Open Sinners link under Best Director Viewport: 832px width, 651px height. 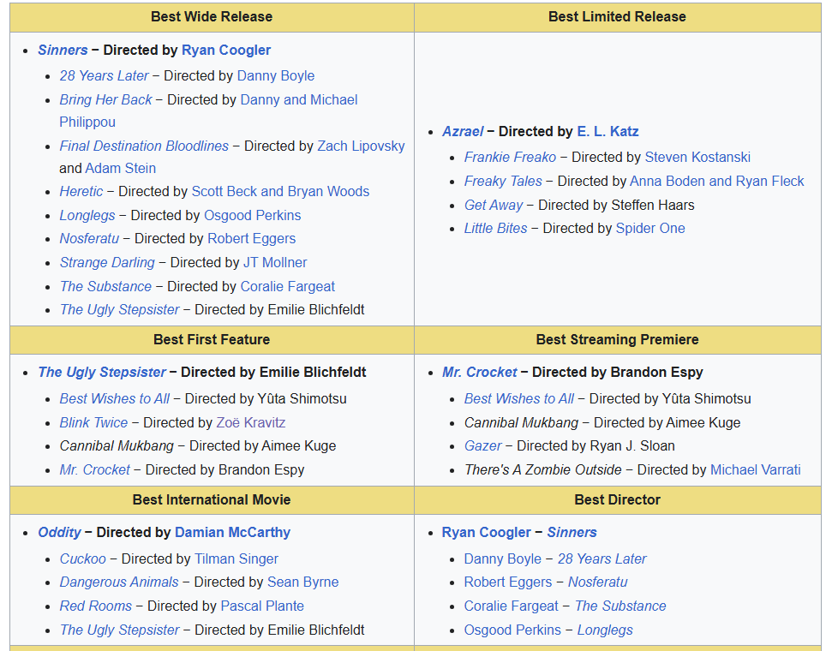[x=572, y=533]
